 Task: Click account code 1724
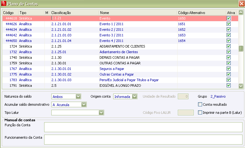tap(13, 46)
